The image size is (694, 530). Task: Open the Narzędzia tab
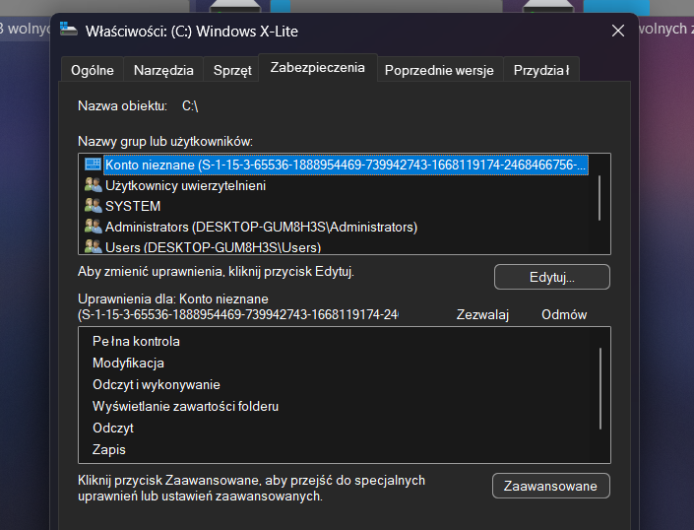[164, 70]
